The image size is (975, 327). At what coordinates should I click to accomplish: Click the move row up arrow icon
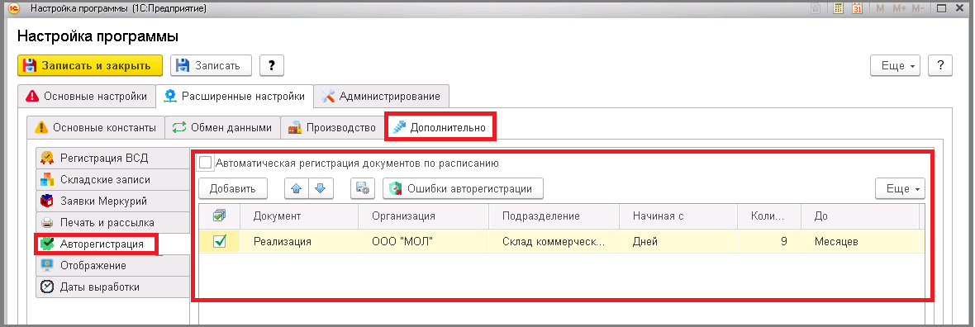pos(297,189)
